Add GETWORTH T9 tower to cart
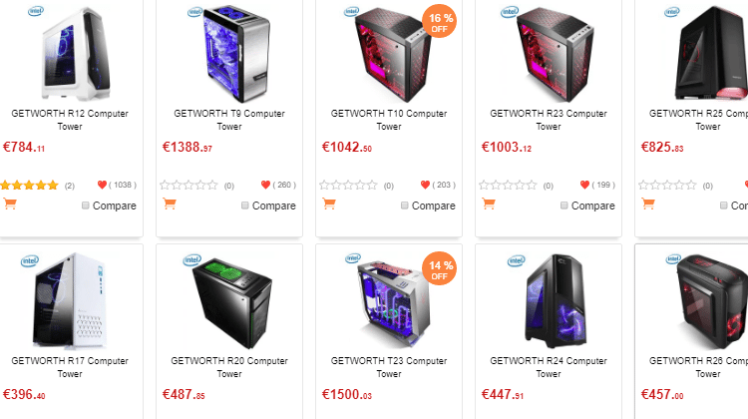Screen dimensions: 748x419 click(170, 204)
